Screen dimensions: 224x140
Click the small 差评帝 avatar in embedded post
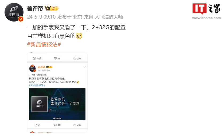[x=32, y=68]
